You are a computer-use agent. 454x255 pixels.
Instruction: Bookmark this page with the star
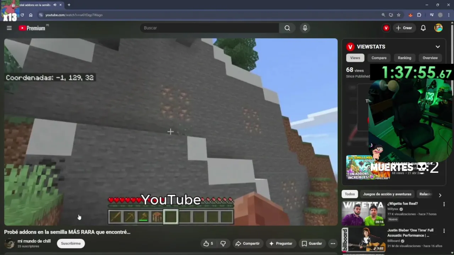click(x=399, y=15)
